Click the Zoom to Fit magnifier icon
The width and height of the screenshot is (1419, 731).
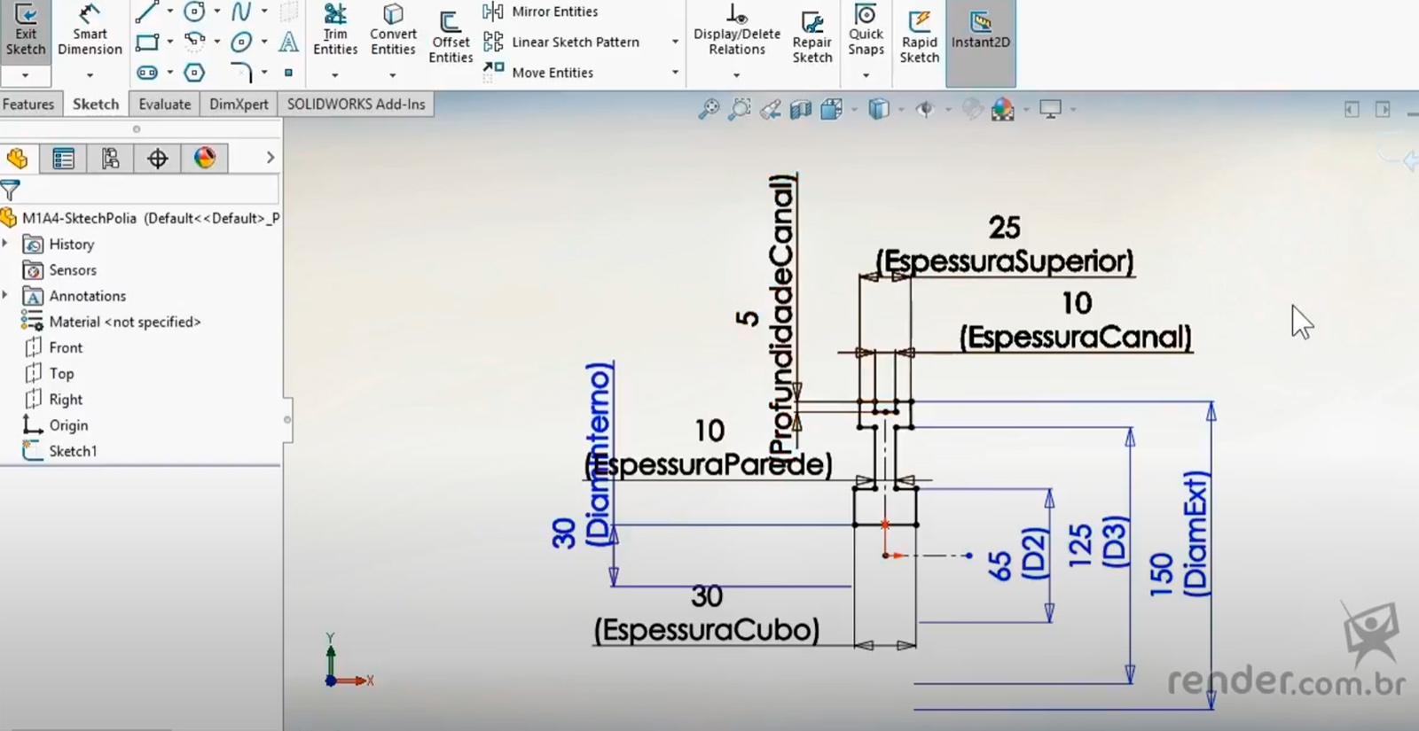[709, 109]
